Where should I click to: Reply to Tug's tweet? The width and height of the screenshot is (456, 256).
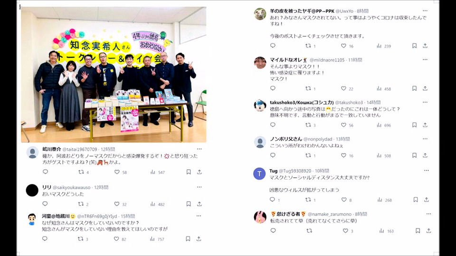[x=272, y=200]
